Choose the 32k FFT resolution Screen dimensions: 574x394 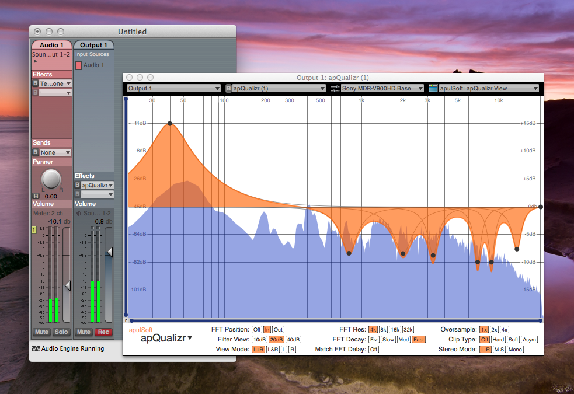click(408, 330)
